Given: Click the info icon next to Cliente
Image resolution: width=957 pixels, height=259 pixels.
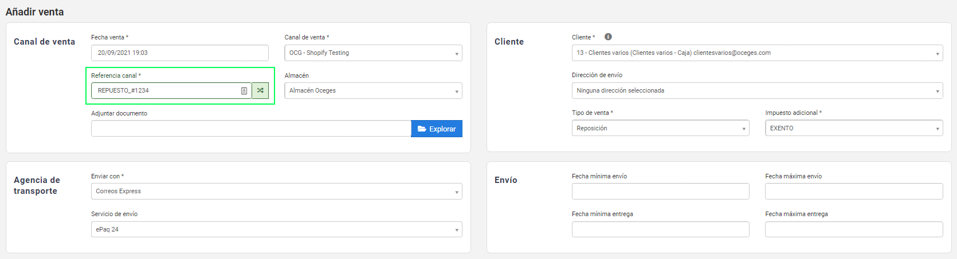Looking at the screenshot, I should click(608, 37).
